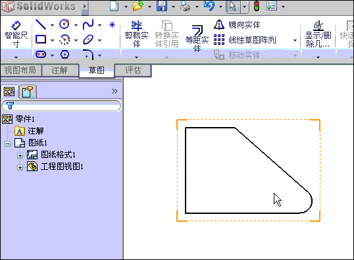
Task: Open the Ellipse tool dropdown arrow
Action: click(99, 40)
